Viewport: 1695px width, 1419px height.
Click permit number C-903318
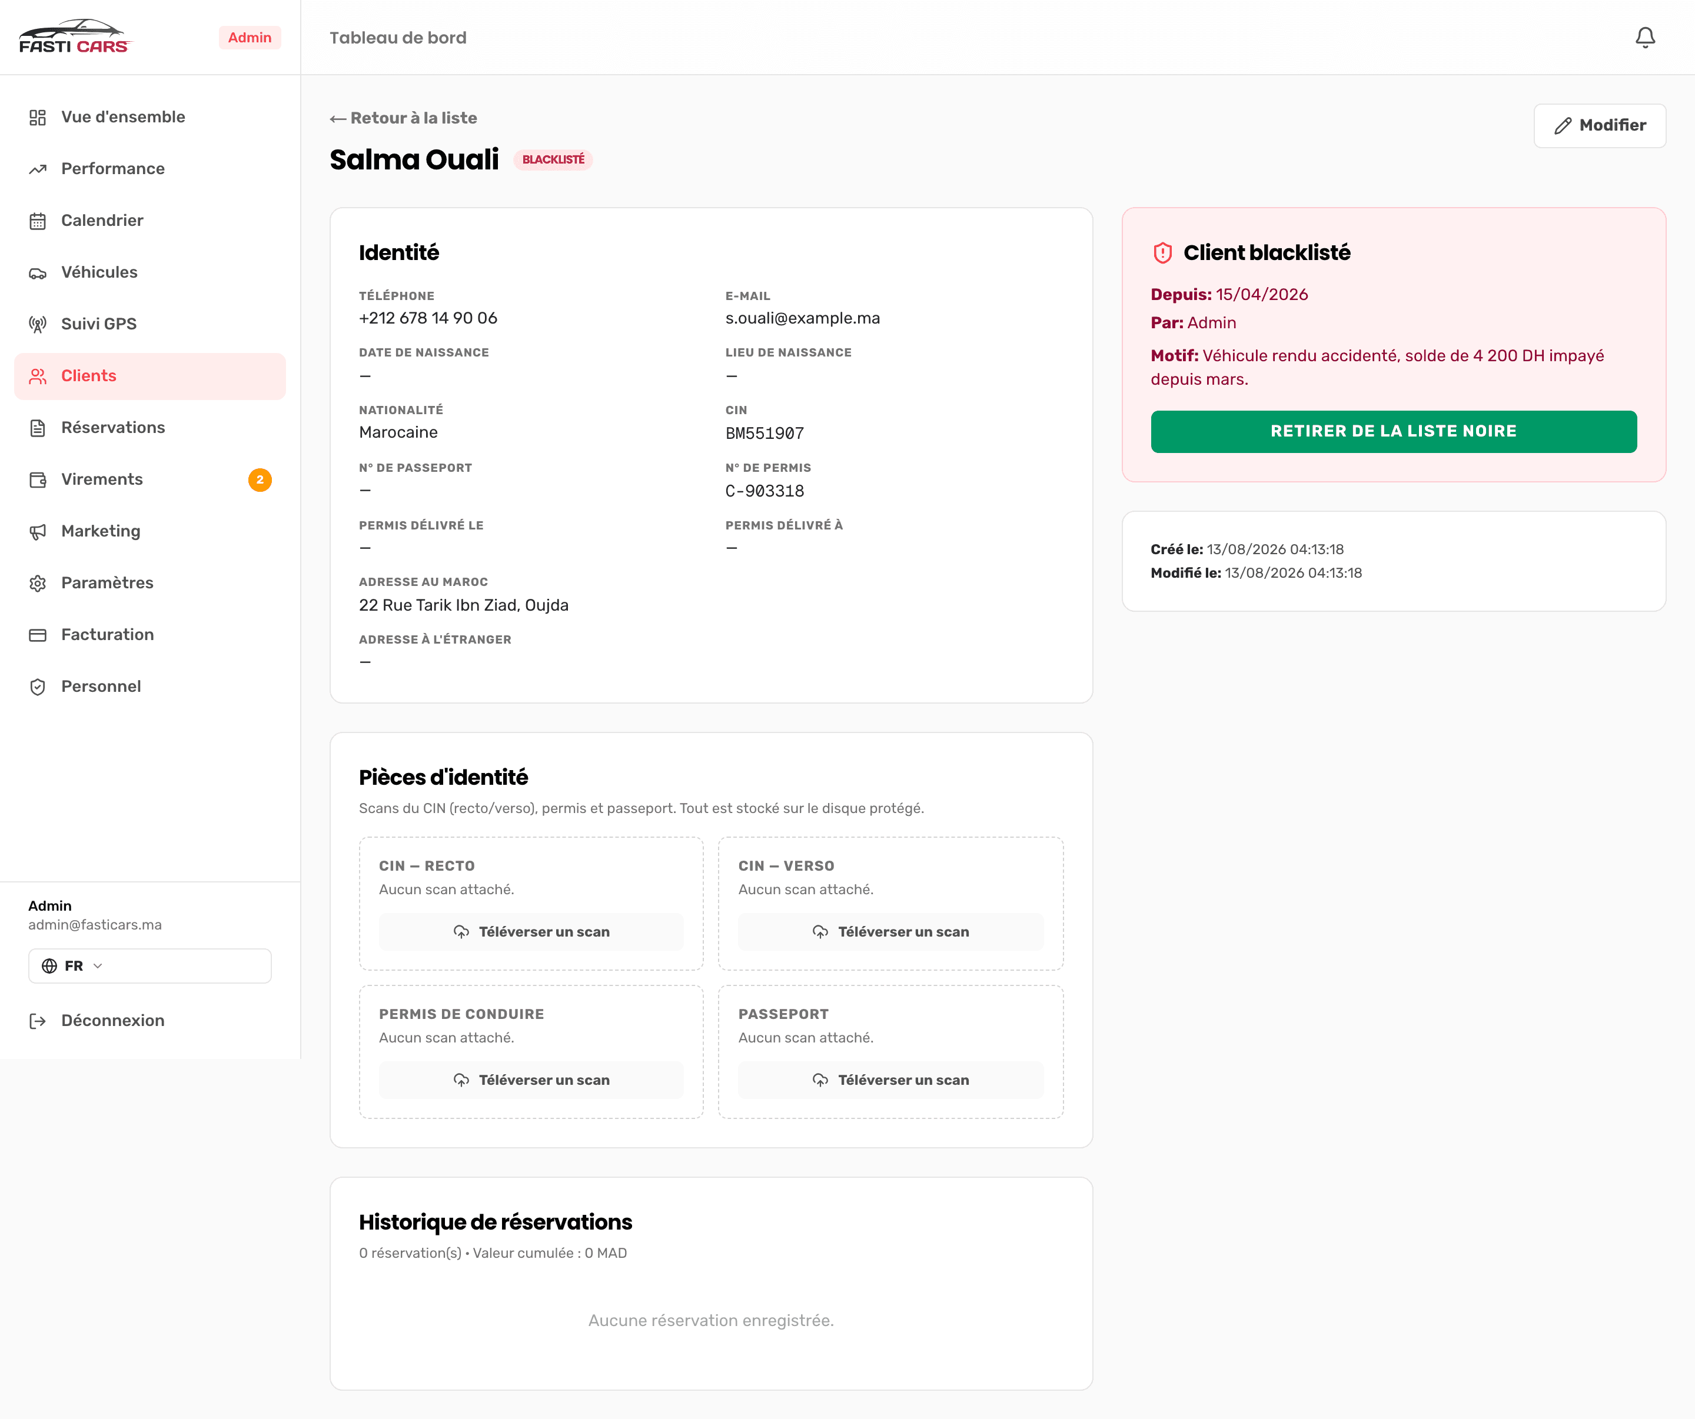click(765, 491)
